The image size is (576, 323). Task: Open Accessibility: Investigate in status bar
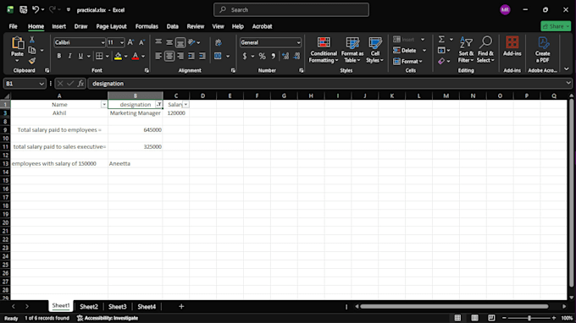point(108,318)
